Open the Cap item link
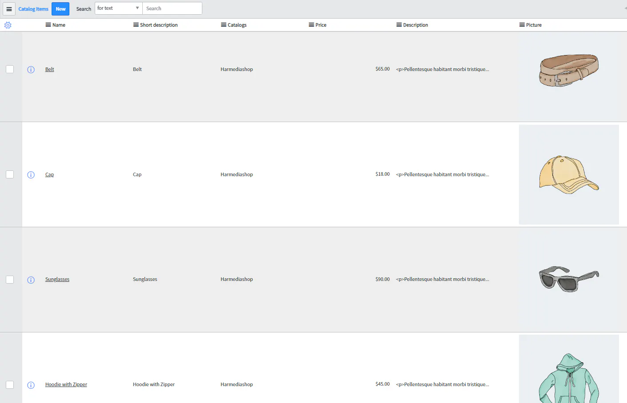Viewport: 627px width, 403px height. (x=49, y=174)
